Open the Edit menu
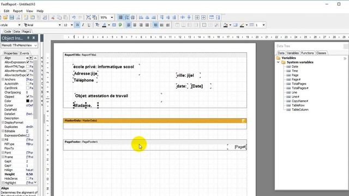This screenshot has height=196, width=349. (x=7, y=11)
